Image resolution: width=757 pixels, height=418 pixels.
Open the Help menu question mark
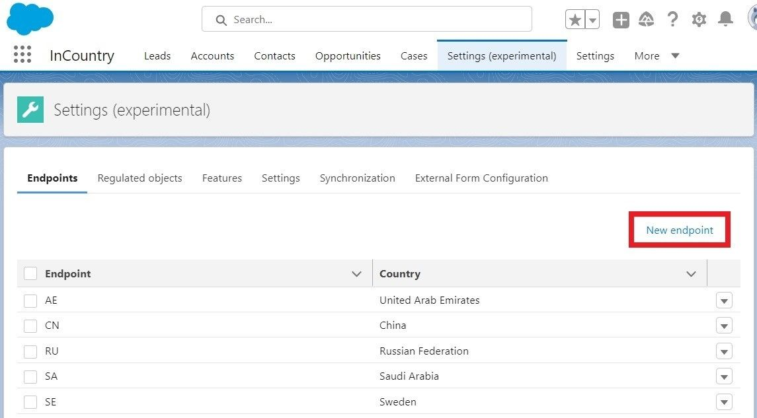tap(672, 19)
